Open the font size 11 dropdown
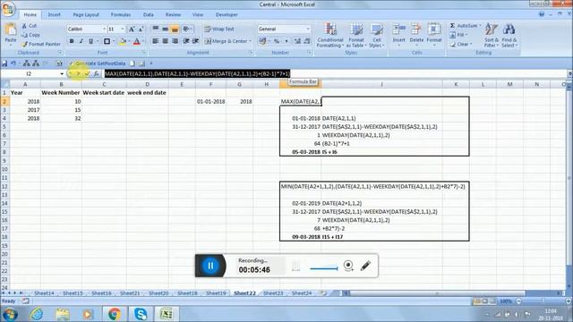This screenshot has height=322, width=573. (123, 29)
